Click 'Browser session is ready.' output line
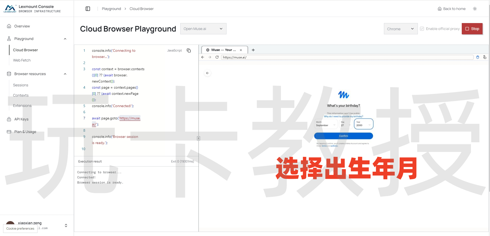 [x=100, y=182]
